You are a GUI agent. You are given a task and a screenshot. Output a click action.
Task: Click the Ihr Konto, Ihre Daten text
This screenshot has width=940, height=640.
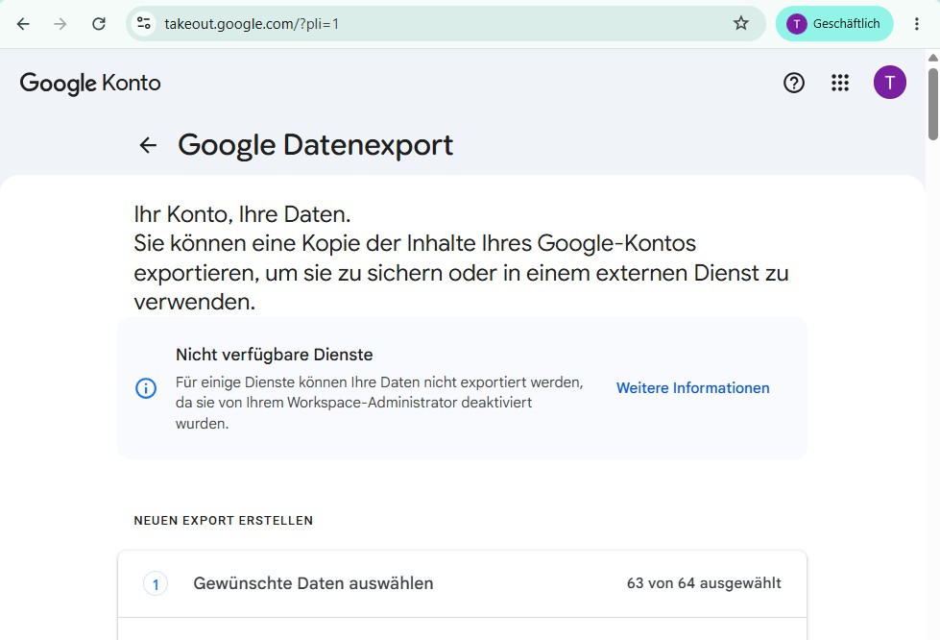[x=242, y=214]
